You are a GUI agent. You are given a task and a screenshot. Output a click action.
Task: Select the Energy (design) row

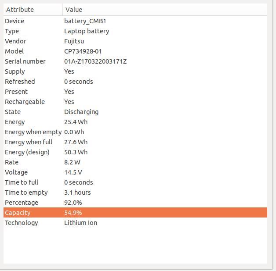tap(135, 152)
